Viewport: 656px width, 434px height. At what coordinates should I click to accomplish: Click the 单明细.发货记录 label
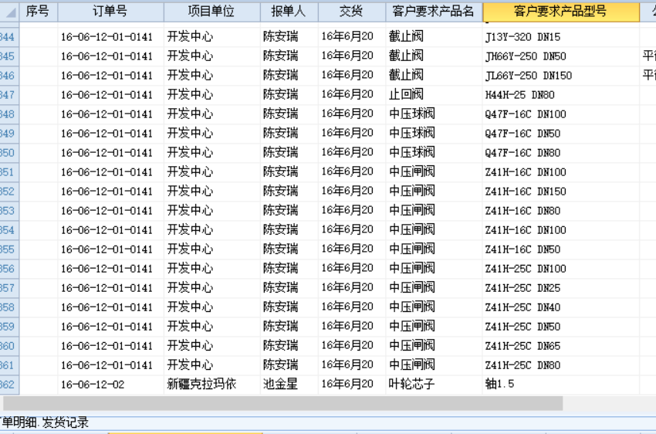coord(44,422)
